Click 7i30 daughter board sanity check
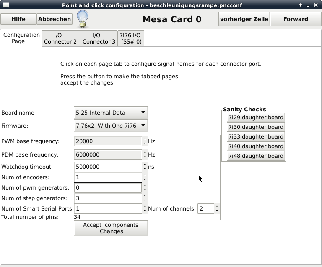 (x=256, y=127)
